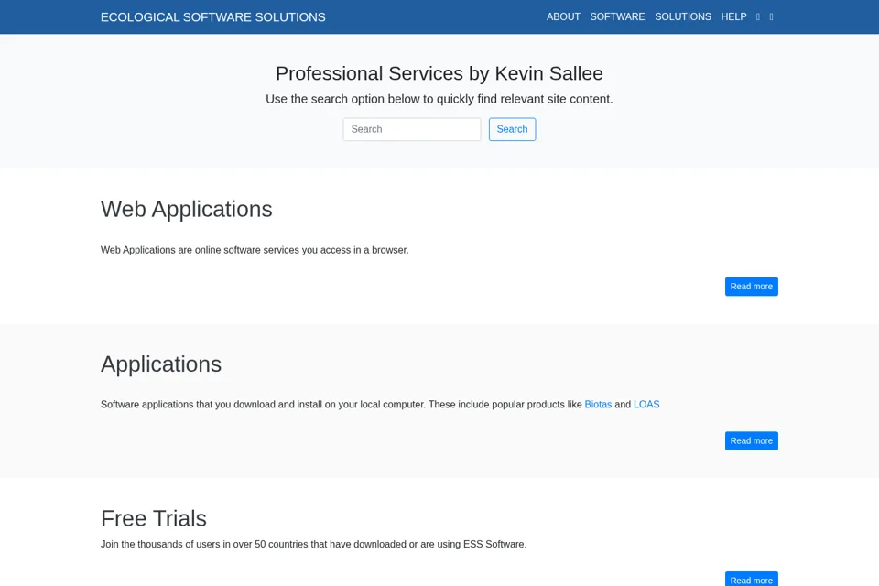Open the HELP menu
This screenshot has height=586, width=879.
733,16
